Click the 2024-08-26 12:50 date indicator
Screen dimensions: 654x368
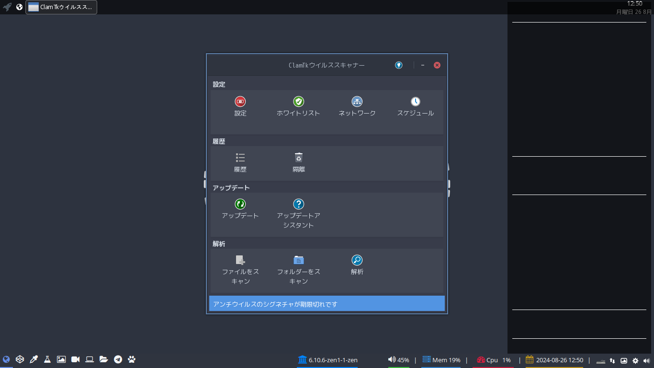pos(554,360)
